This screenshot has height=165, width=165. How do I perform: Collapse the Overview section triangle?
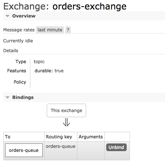pos(8,16)
